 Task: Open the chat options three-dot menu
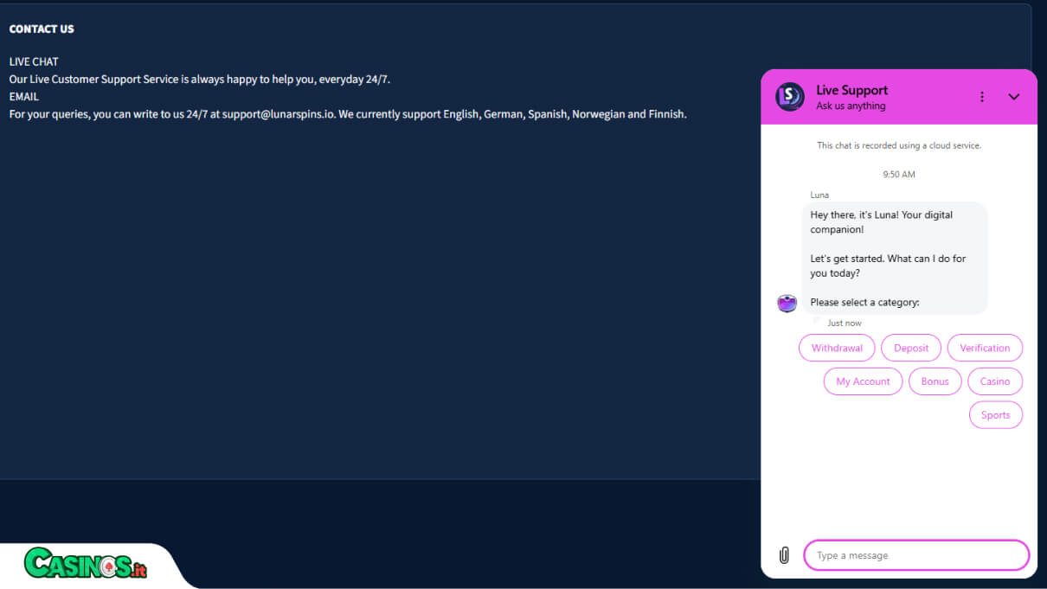click(981, 97)
